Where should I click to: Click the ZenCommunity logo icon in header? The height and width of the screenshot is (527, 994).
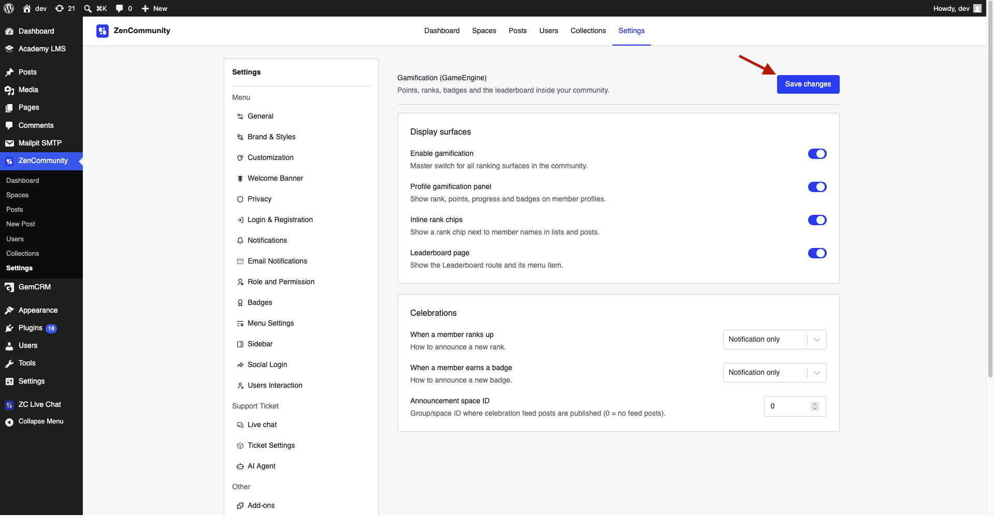pos(103,31)
